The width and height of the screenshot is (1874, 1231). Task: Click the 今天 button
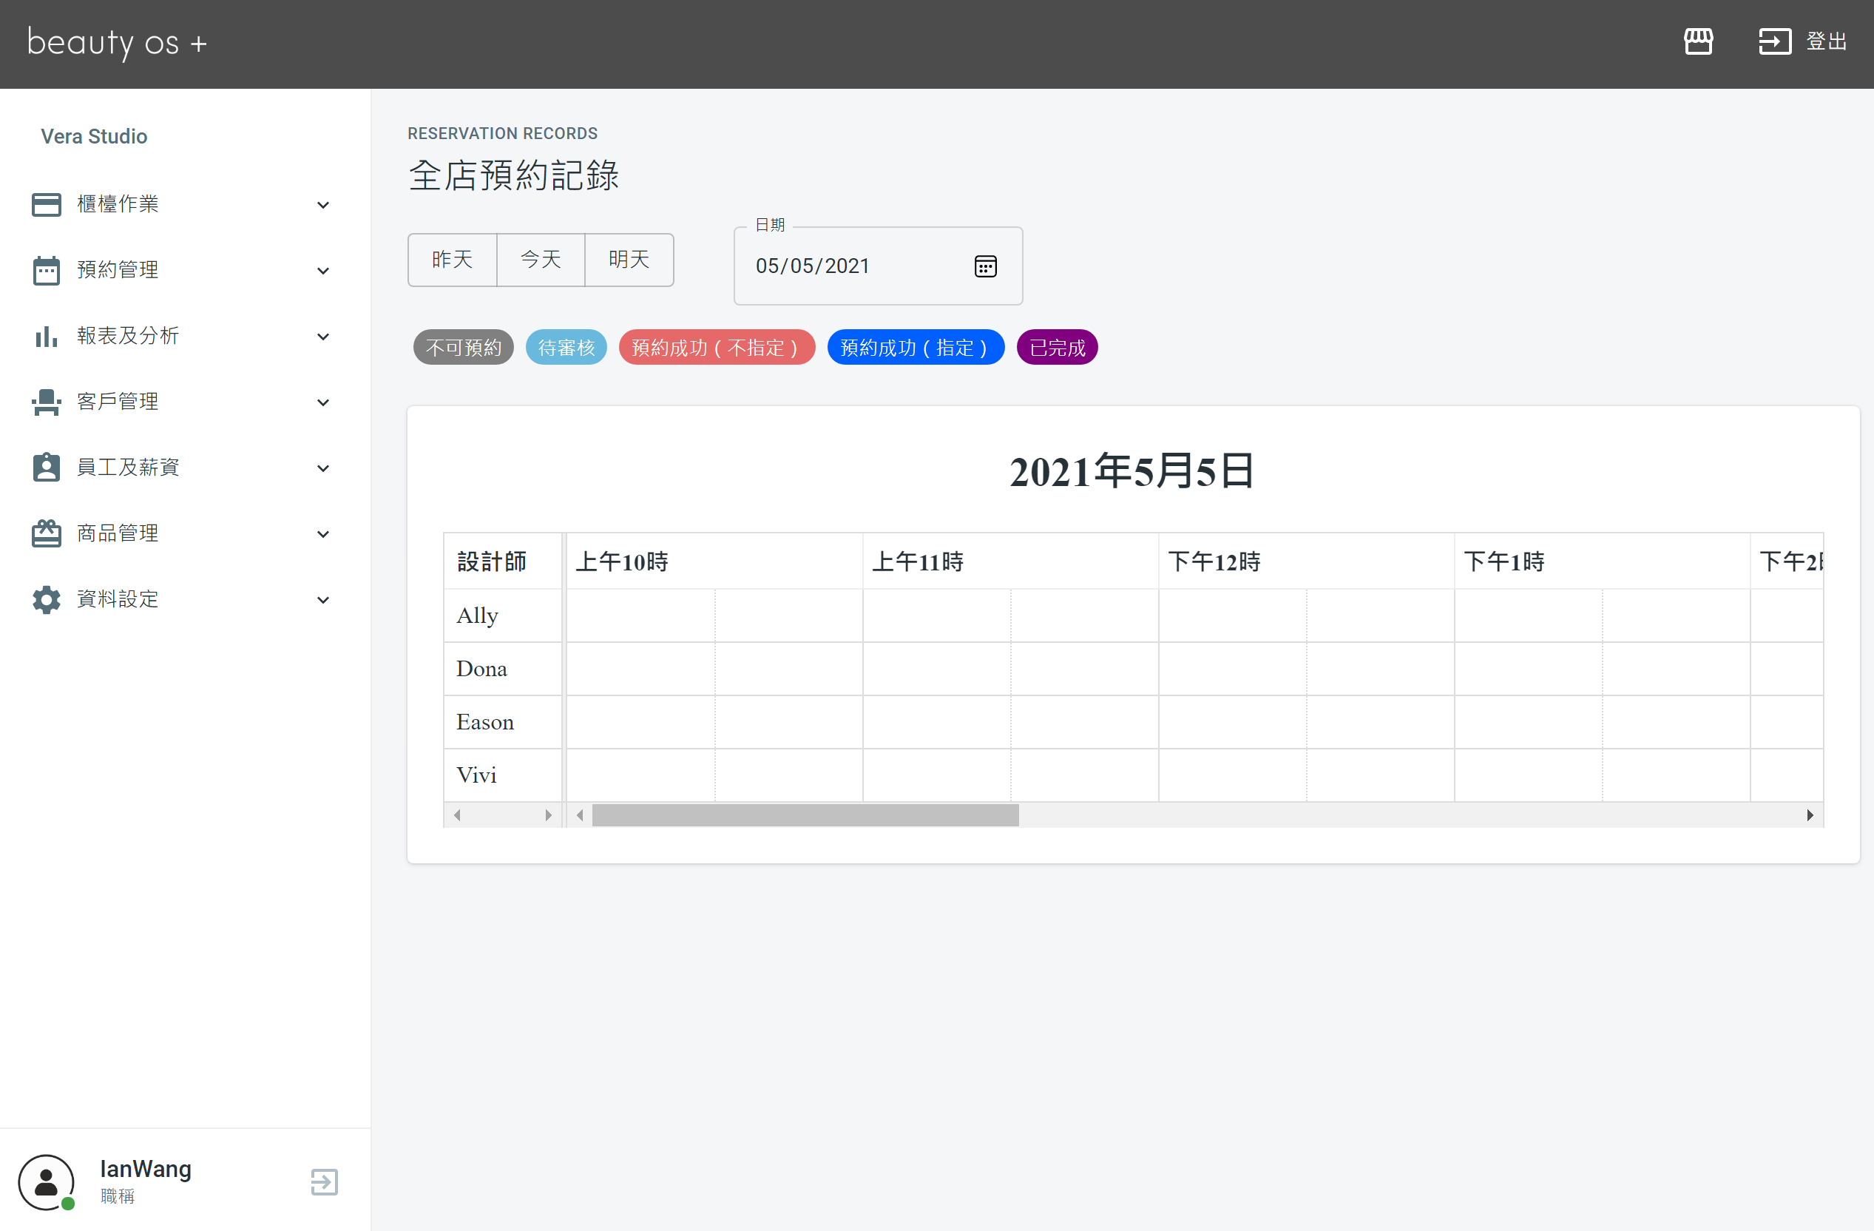pos(540,260)
